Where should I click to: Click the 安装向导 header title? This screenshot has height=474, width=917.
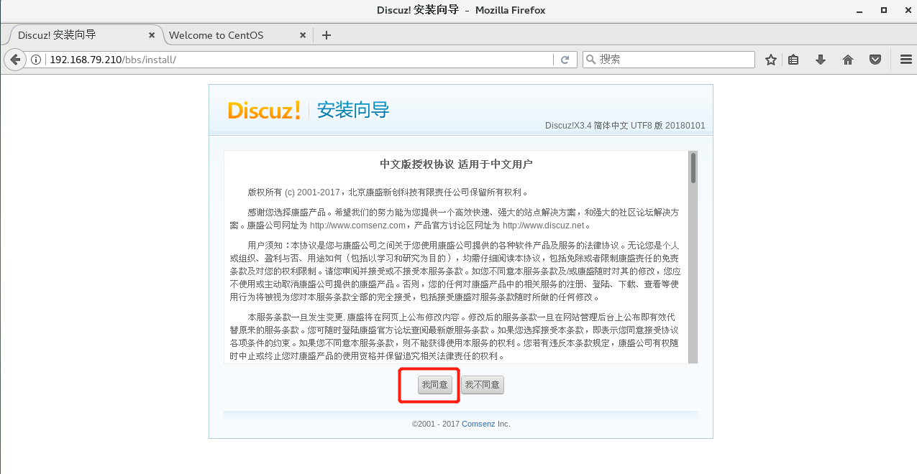353,110
